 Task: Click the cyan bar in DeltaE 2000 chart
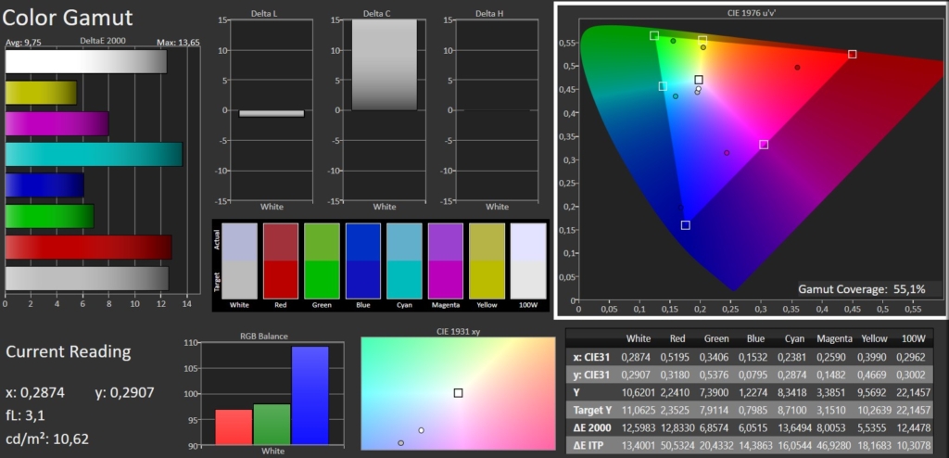click(x=94, y=154)
